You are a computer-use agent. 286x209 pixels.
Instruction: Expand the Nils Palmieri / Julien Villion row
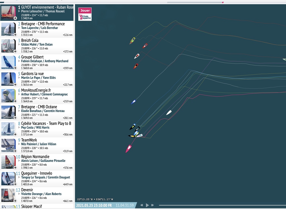19,144
